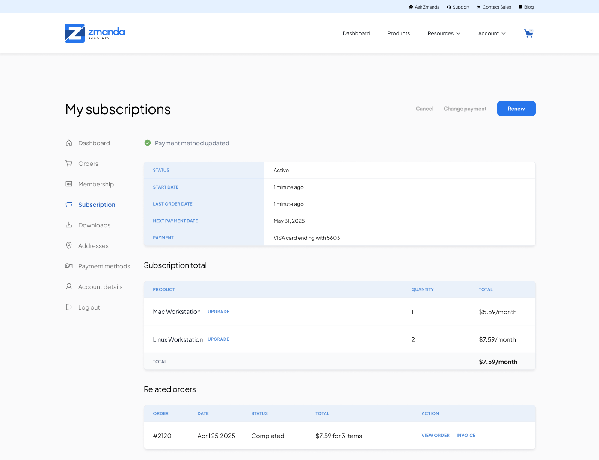Open Payment methods in sidebar

pos(104,266)
